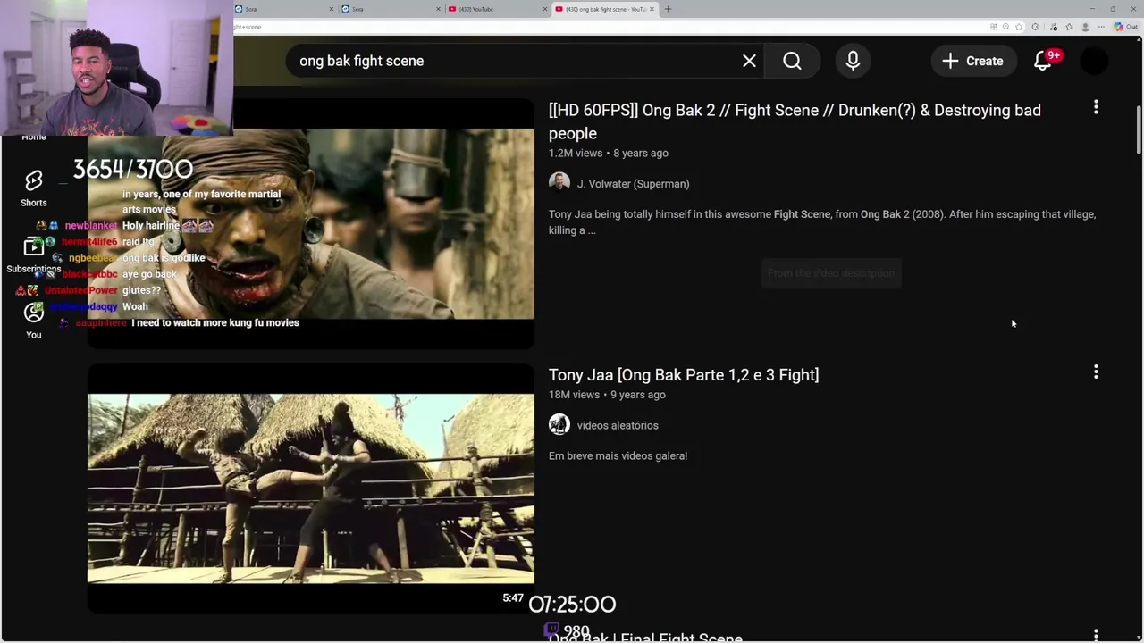Viewport: 1144px width, 643px height.
Task: Visit the videos aleatórios channel
Action: click(x=618, y=425)
